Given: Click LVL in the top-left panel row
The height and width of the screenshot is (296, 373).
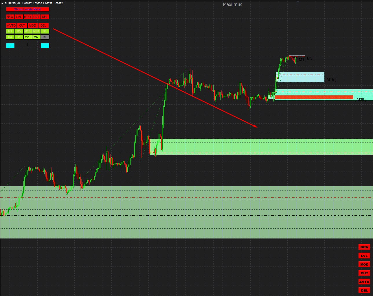Looking at the screenshot, I should (x=19, y=17).
